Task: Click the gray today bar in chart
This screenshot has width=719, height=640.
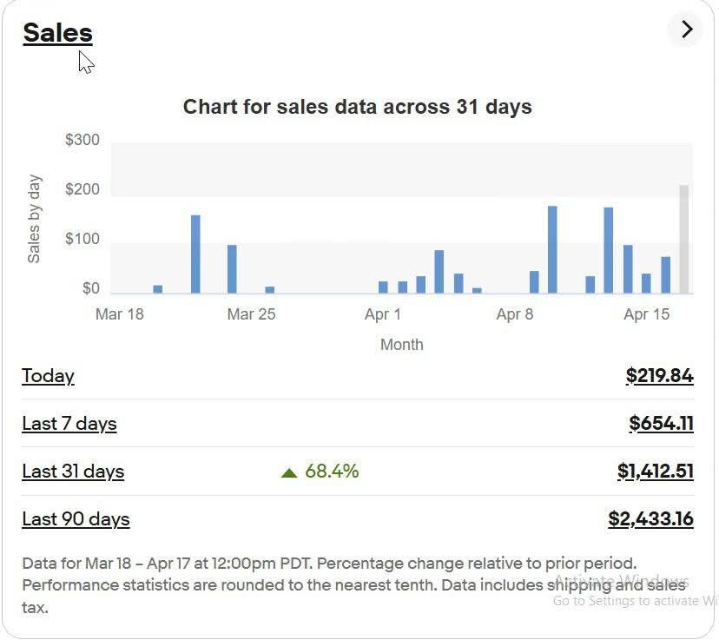Action: (x=683, y=239)
